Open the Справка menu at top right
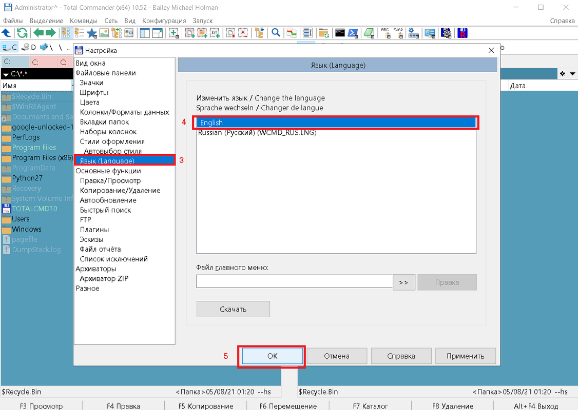This screenshot has height=410, width=578. 562,20
